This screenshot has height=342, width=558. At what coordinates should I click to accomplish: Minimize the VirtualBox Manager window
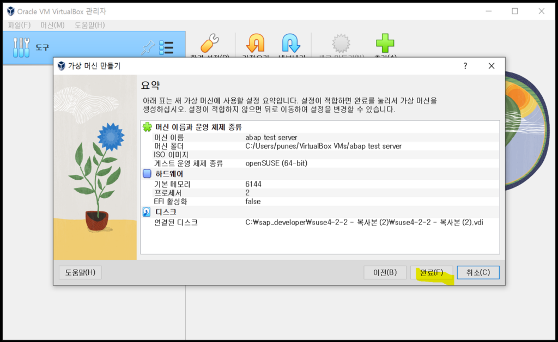[x=489, y=11]
